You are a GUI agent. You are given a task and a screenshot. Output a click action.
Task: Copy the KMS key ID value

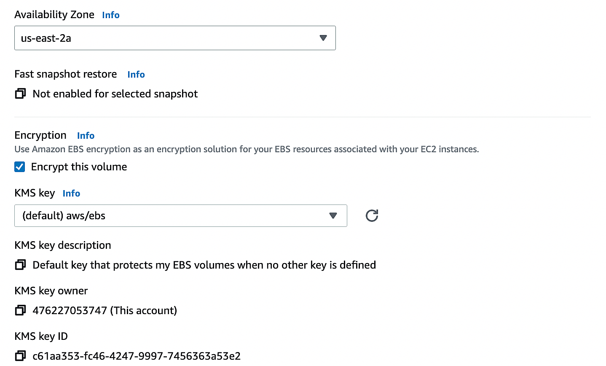[x=20, y=356]
